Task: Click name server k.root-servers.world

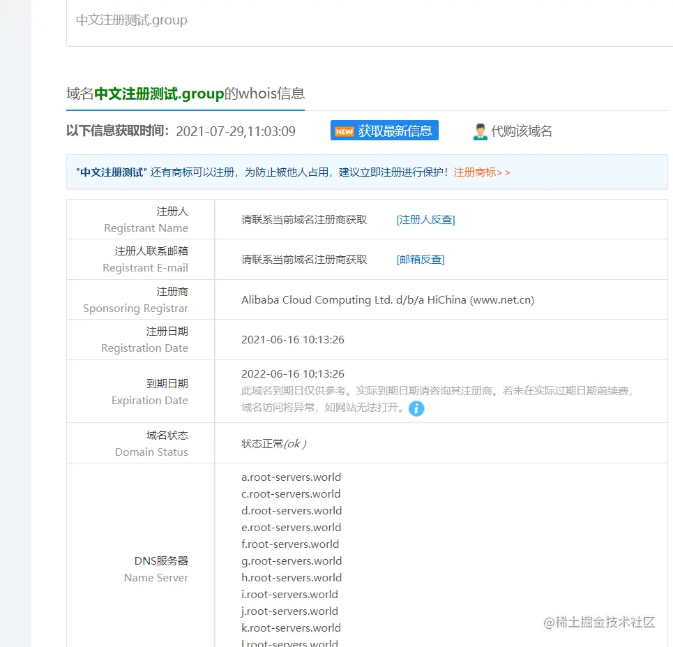Action: pos(291,628)
